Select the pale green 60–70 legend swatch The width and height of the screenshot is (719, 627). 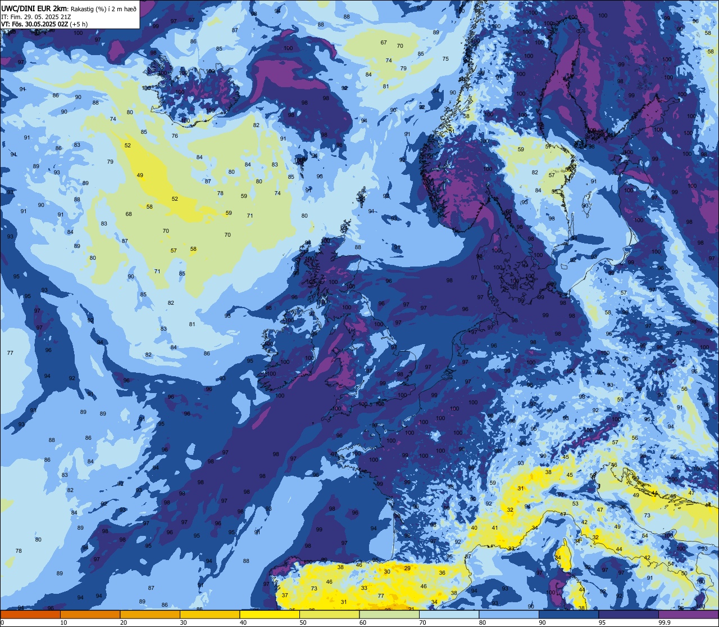(x=389, y=614)
